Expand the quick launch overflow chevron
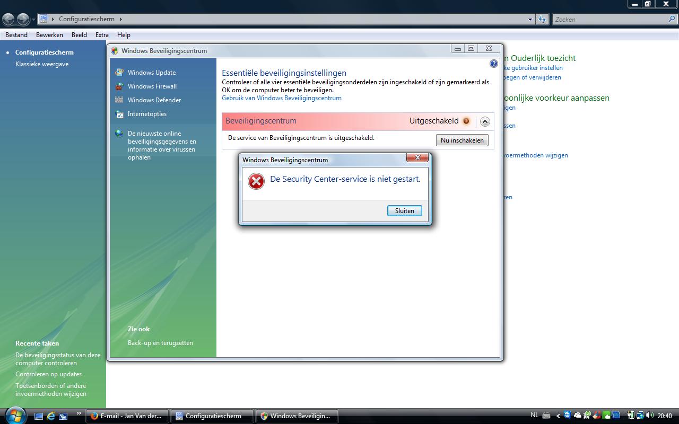This screenshot has width=679, height=424. (x=79, y=413)
